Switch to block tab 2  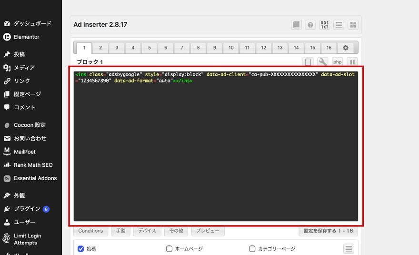click(x=100, y=48)
